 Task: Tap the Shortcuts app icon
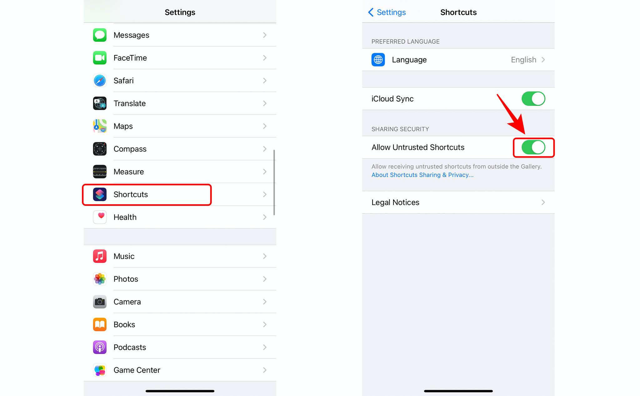pyautogui.click(x=100, y=194)
